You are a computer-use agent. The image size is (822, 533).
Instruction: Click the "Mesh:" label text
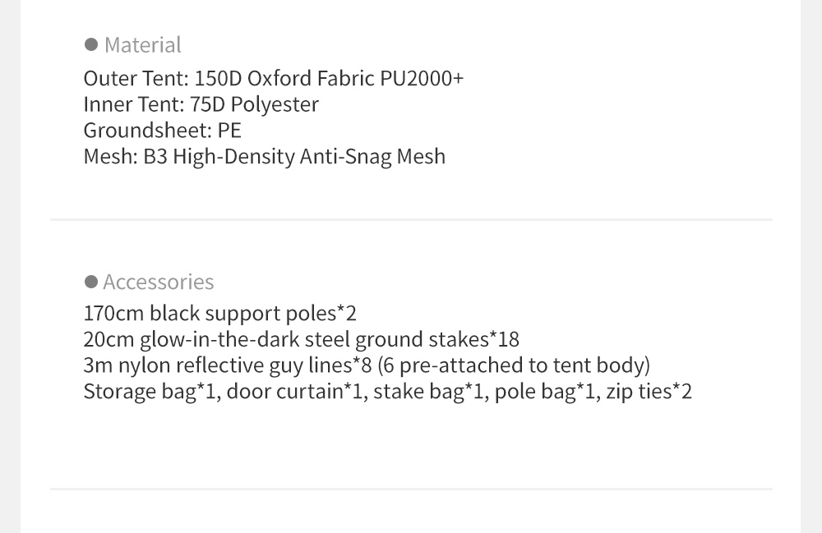(110, 156)
